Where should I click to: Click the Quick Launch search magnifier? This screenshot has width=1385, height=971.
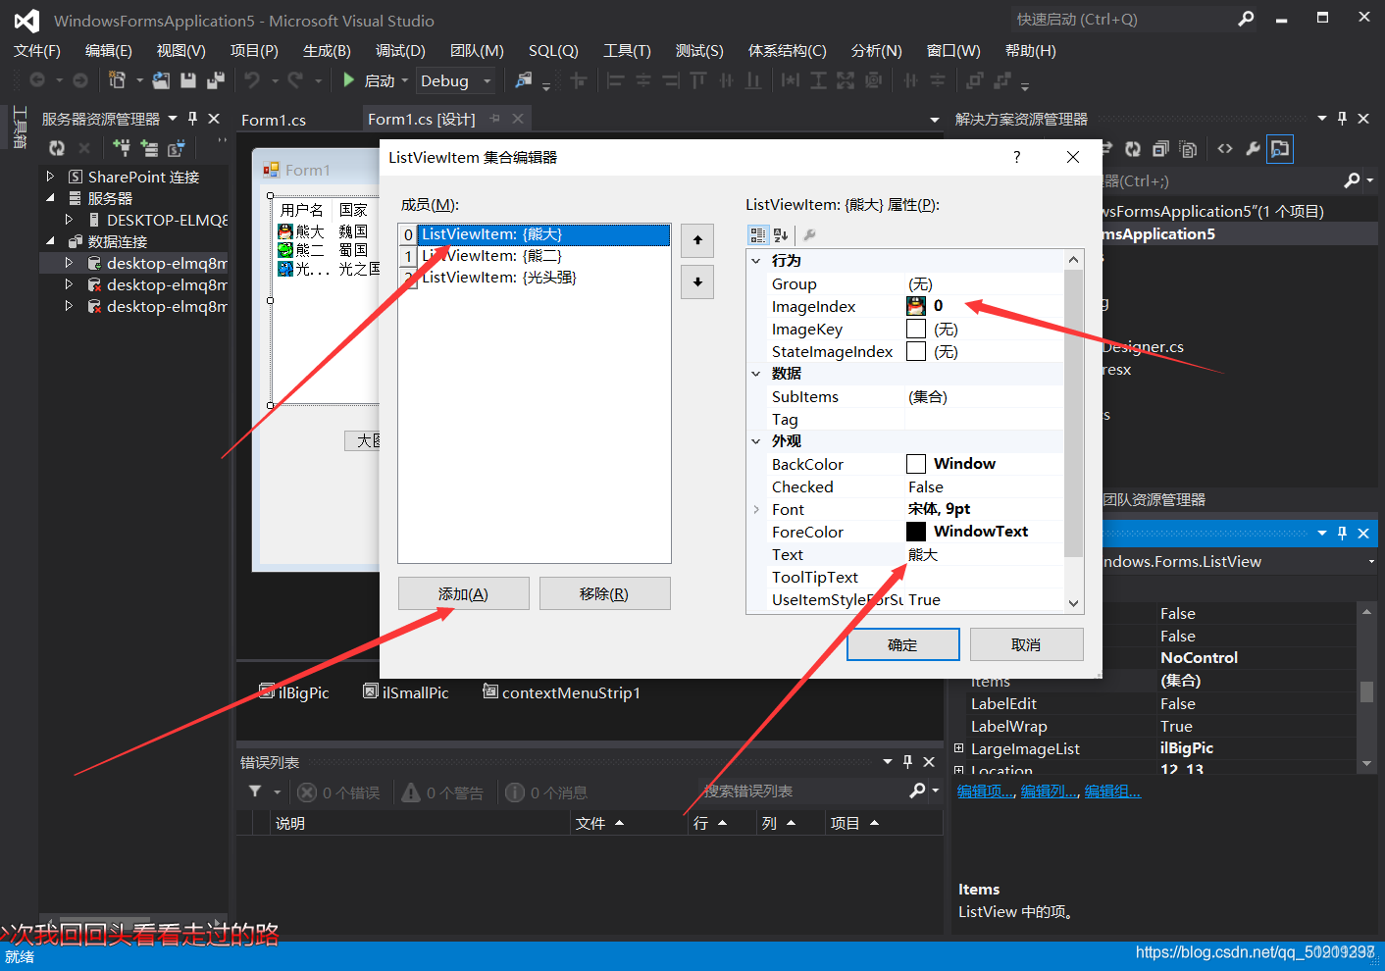[x=1246, y=19]
